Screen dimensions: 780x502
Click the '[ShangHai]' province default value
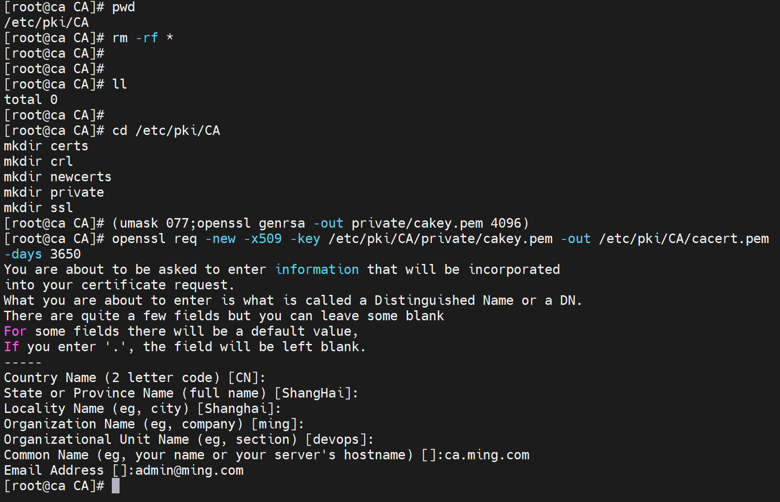pyautogui.click(x=313, y=393)
